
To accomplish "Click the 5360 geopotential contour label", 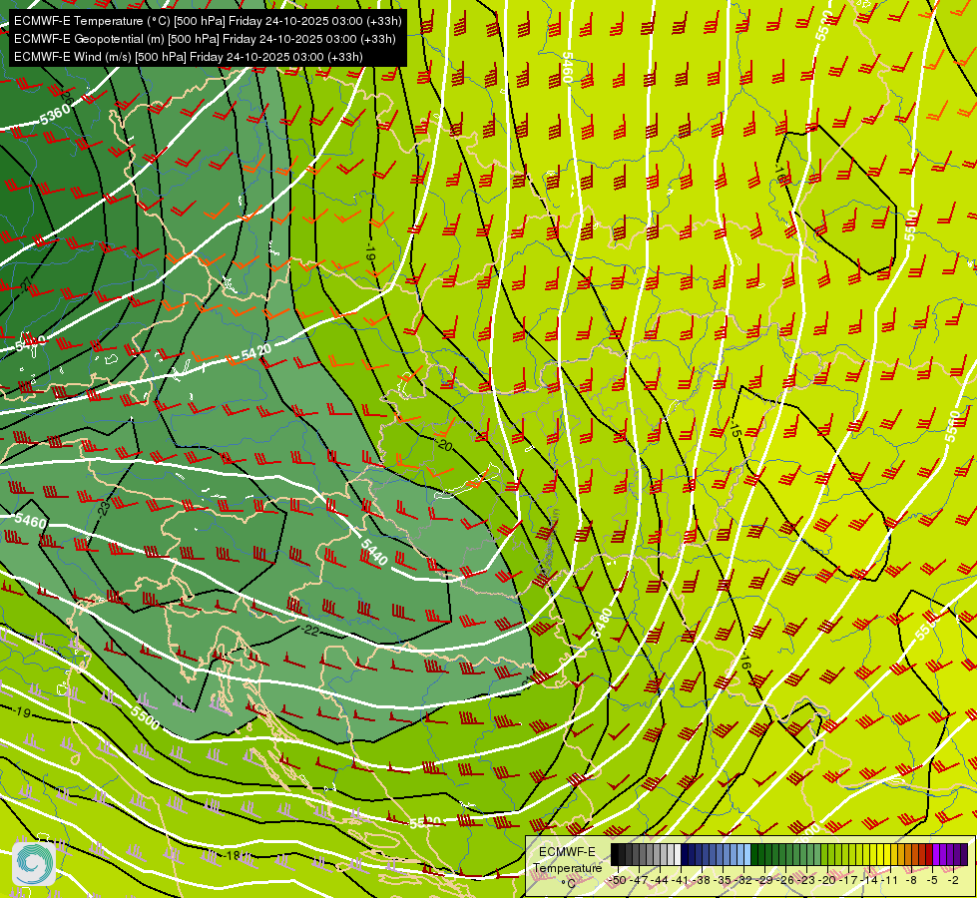I will coord(55,114).
